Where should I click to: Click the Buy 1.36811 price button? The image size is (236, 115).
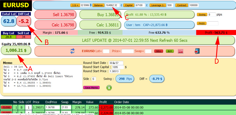(x=100, y=15)
